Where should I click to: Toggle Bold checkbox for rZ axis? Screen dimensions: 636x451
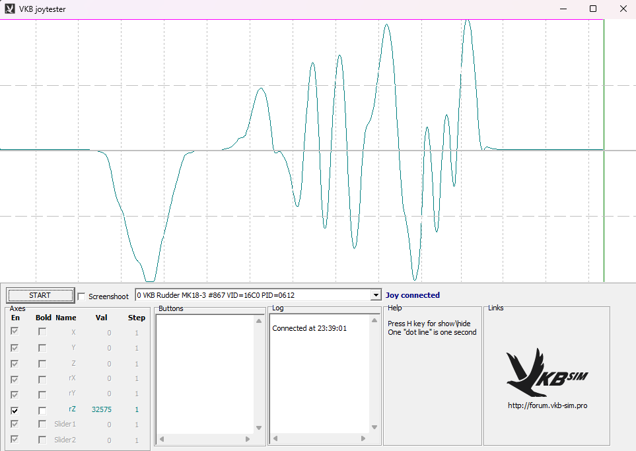(42, 410)
